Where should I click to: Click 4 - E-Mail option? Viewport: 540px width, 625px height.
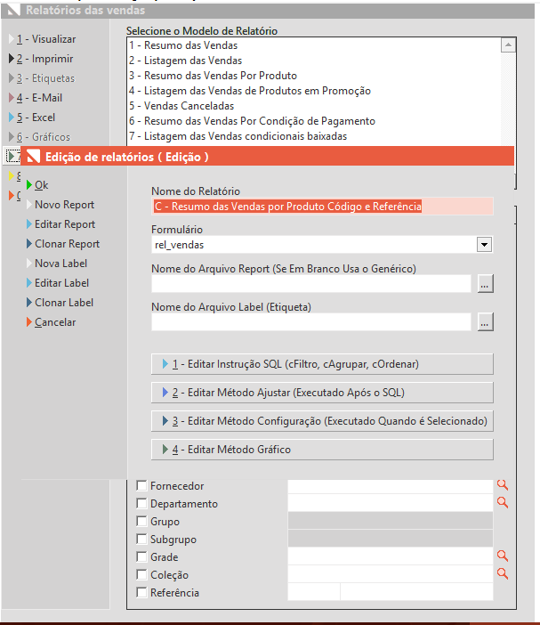(36, 98)
